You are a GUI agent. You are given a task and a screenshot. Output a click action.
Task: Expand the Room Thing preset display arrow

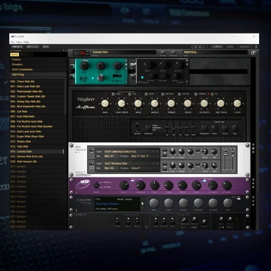pos(143,204)
